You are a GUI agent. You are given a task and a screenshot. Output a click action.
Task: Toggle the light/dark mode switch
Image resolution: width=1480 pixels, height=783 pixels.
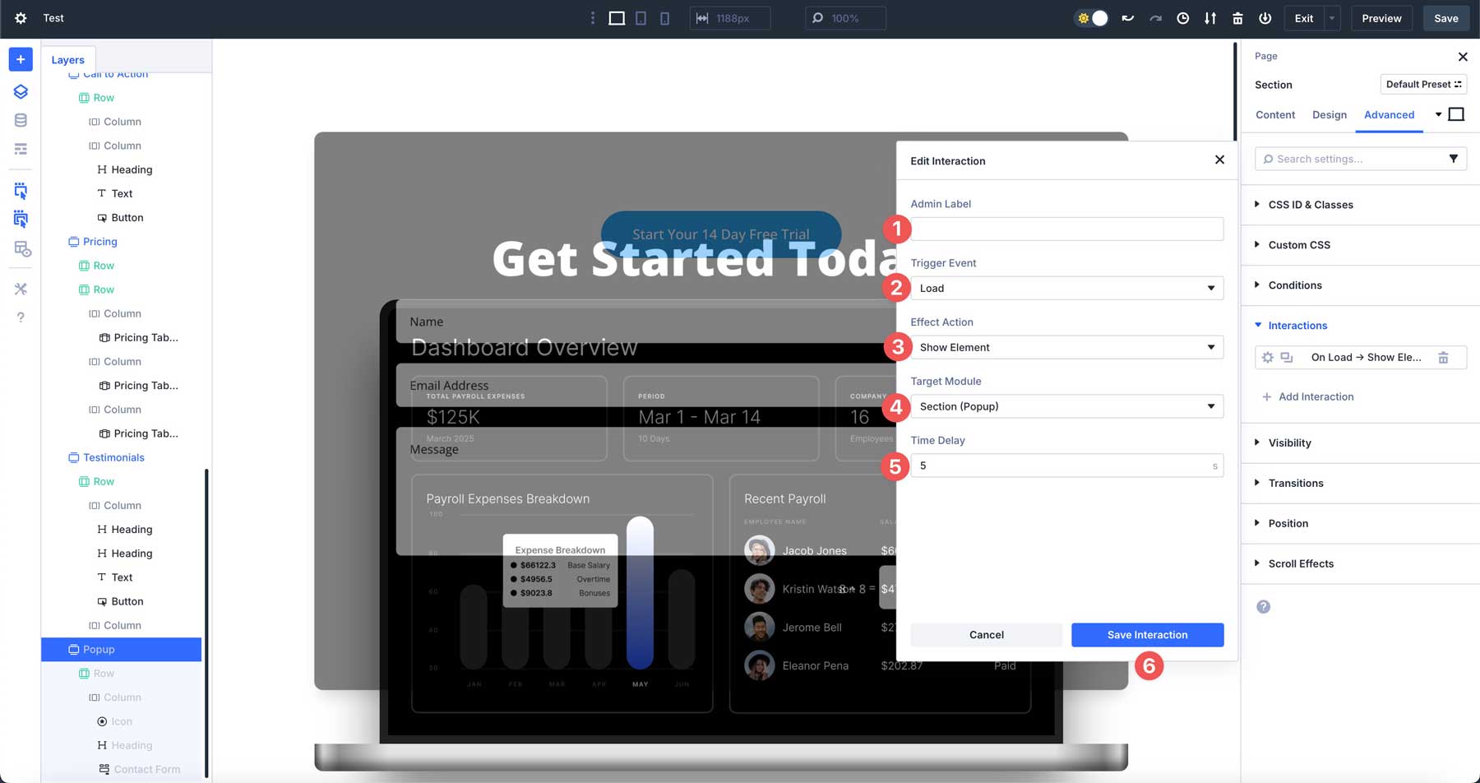(1091, 16)
